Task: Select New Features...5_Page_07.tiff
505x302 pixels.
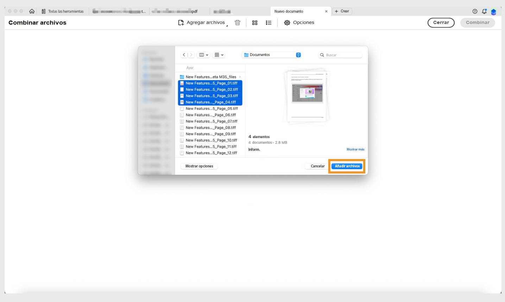Action: pyautogui.click(x=210, y=121)
